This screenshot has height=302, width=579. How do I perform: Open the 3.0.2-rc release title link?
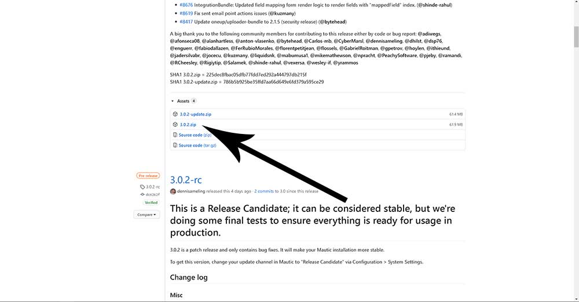[186, 180]
